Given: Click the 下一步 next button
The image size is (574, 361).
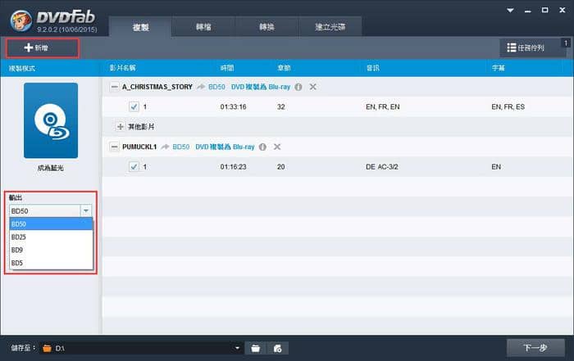Looking at the screenshot, I should click(x=535, y=347).
